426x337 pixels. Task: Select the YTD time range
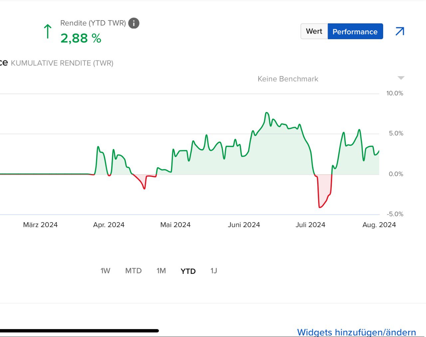point(188,271)
